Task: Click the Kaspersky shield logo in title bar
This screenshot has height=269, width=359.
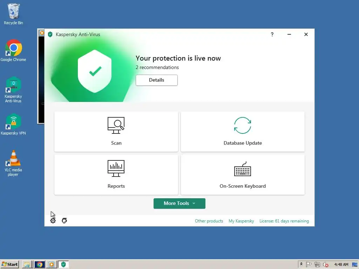Action: pos(50,34)
